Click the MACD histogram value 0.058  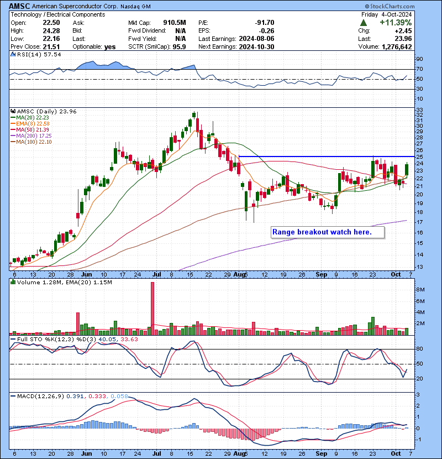coord(119,396)
